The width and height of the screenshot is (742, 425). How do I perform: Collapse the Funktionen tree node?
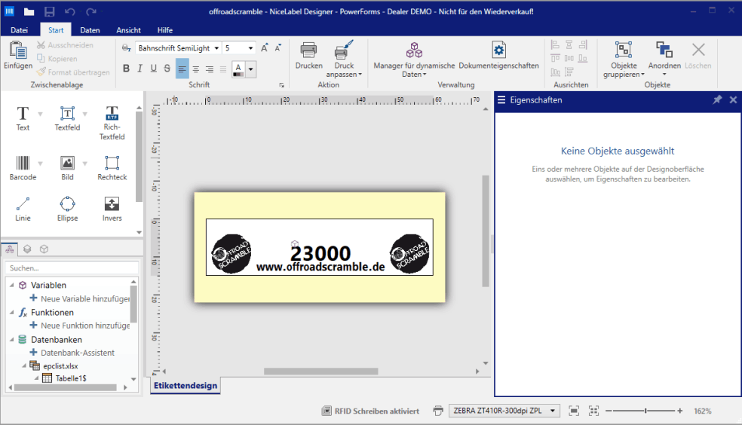coord(11,312)
